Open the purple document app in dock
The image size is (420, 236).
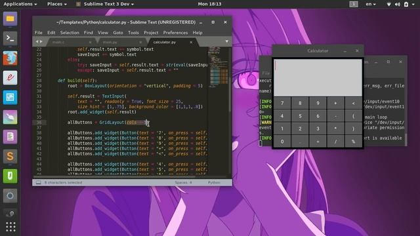10,137
